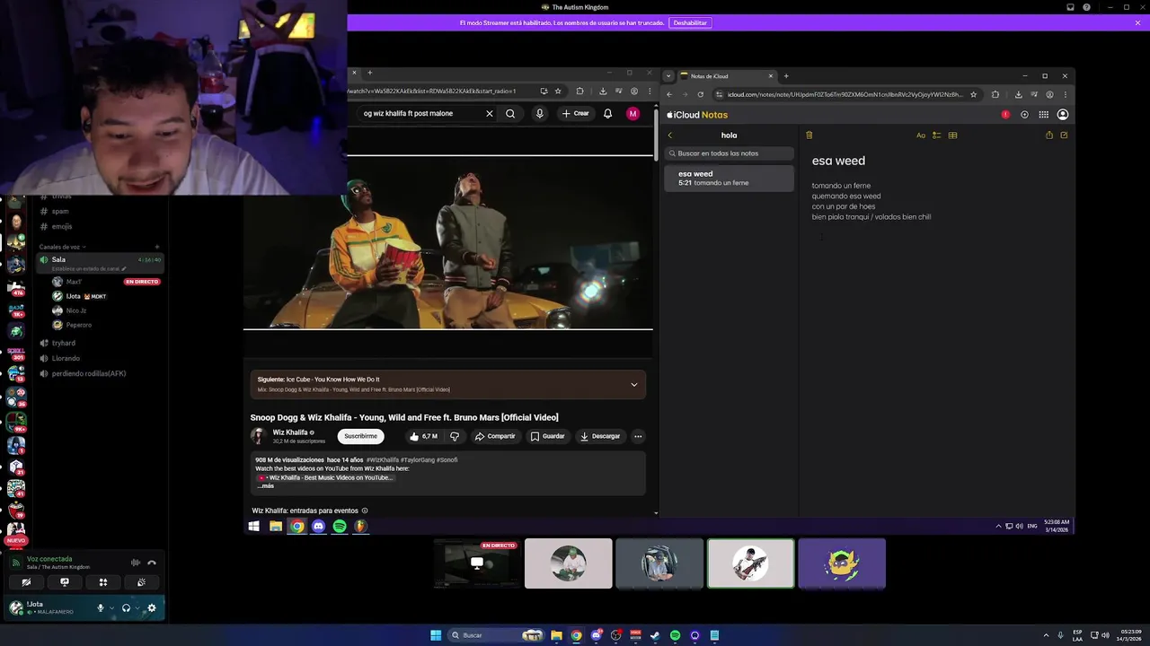
Task: Open the iCloud account profile icon
Action: 1063,115
